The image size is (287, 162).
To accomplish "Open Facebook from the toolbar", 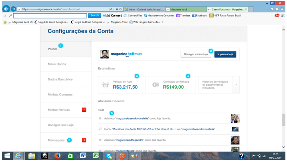I will click(x=199, y=16).
